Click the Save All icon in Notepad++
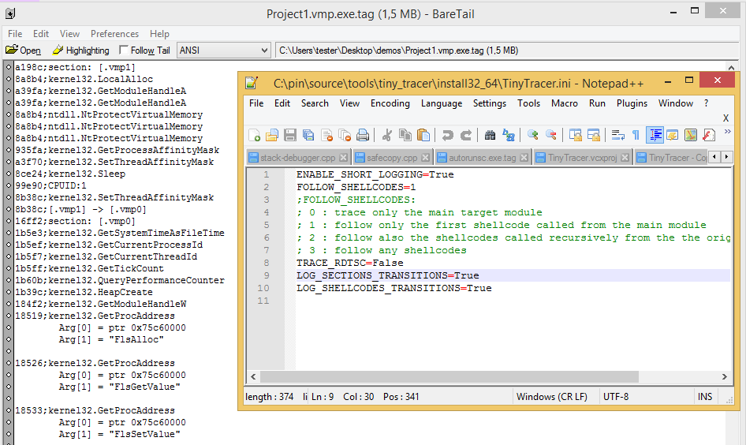Viewport: 746px width, 445px height. 308,135
